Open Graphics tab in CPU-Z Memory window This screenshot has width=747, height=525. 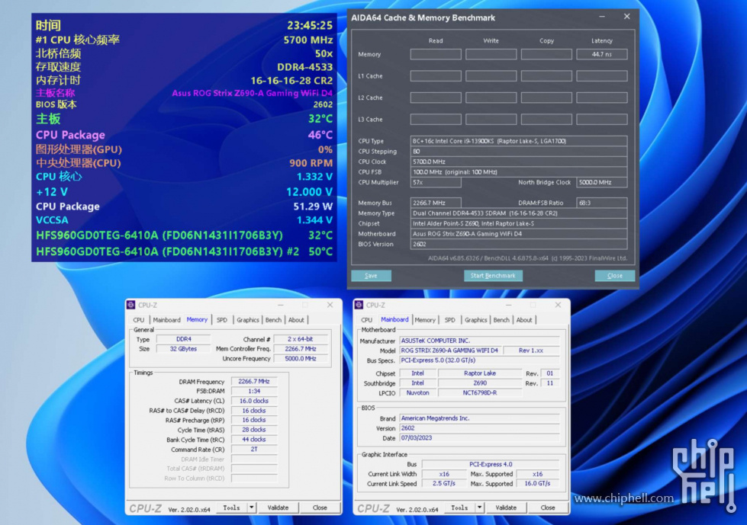coord(248,320)
